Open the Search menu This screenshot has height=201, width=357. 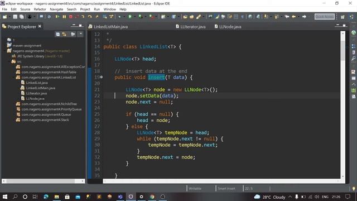coord(71,9)
